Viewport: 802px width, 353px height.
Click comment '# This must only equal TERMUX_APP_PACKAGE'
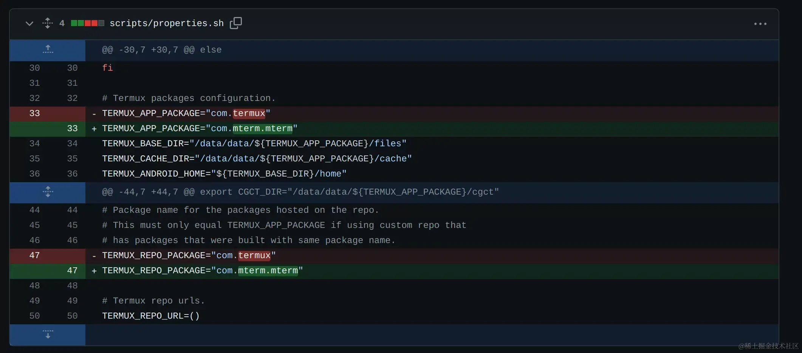(x=284, y=225)
